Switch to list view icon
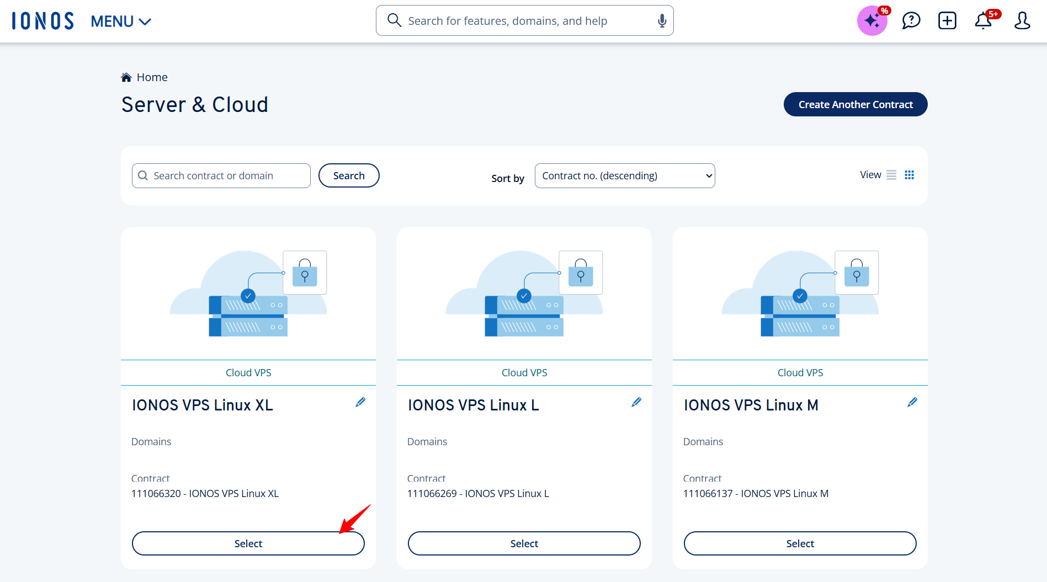 (x=891, y=175)
